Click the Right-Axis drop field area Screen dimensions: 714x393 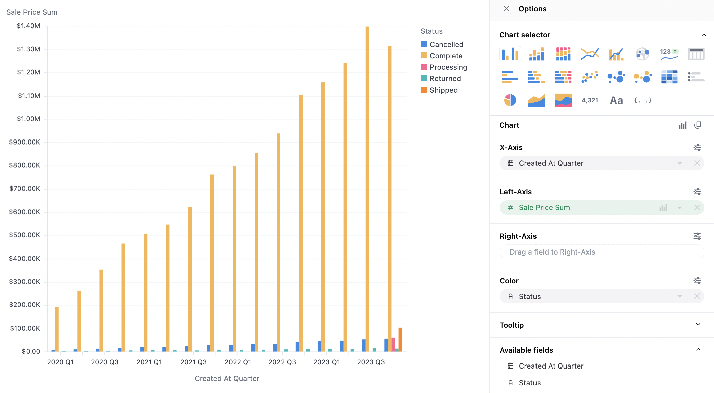coord(601,252)
